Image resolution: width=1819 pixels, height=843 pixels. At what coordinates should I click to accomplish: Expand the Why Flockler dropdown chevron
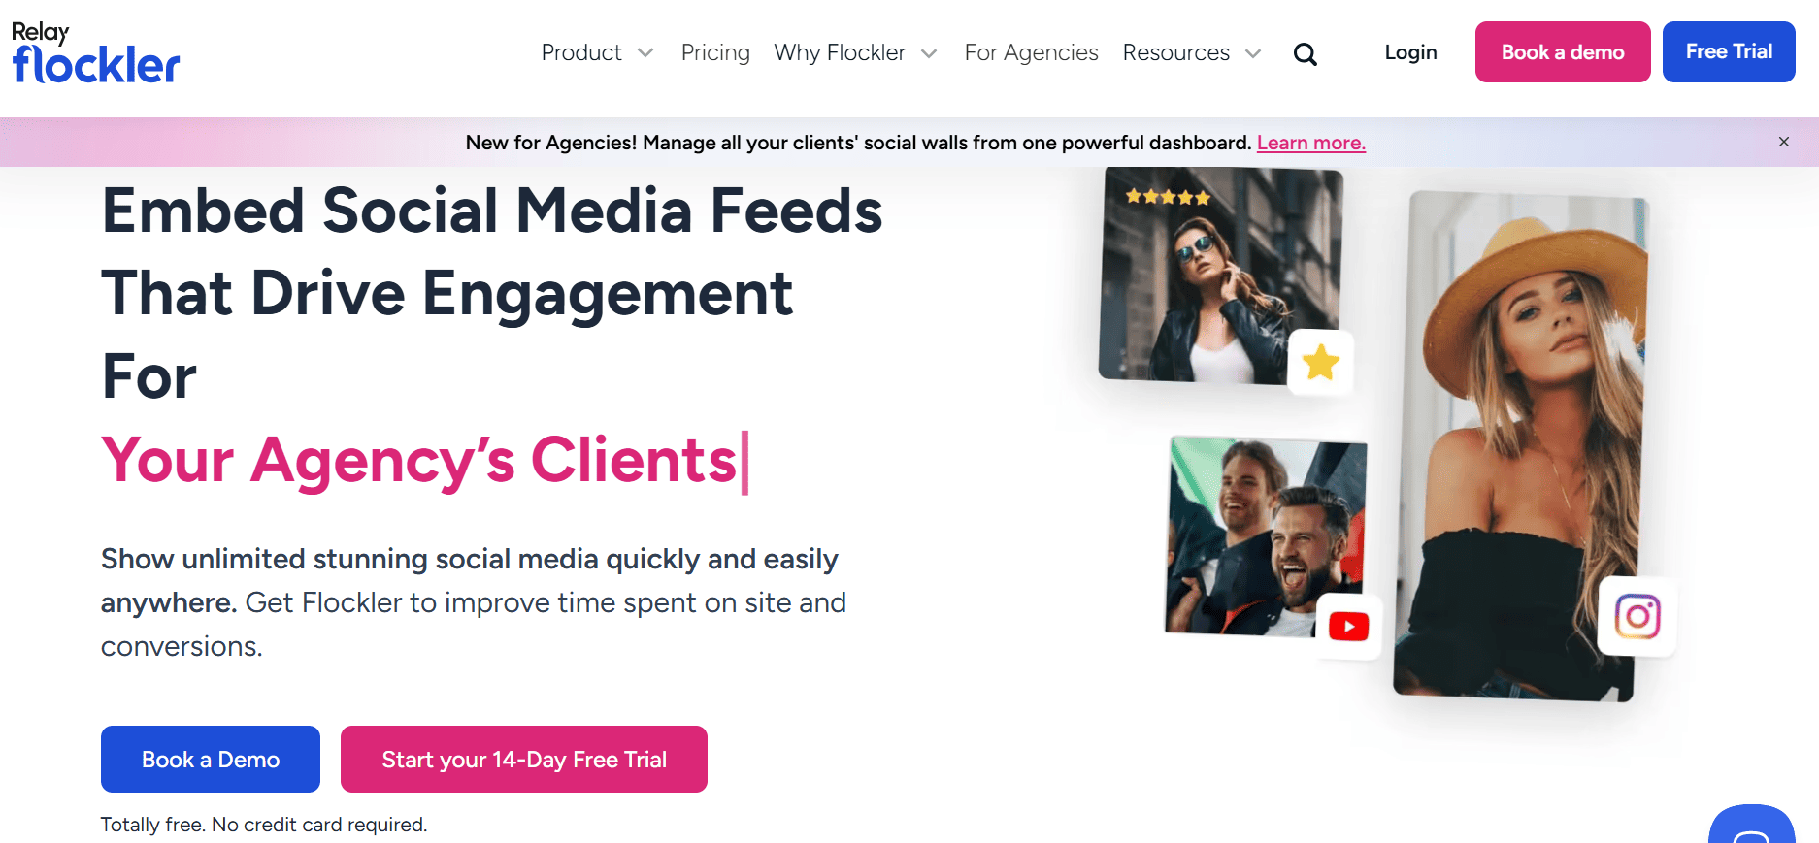point(929,53)
